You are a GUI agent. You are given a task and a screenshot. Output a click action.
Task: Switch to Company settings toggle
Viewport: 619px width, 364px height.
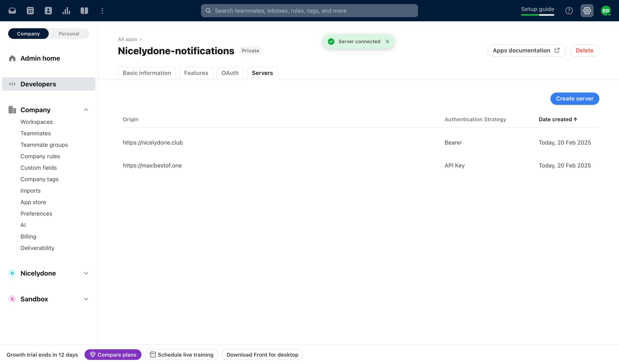coord(28,34)
